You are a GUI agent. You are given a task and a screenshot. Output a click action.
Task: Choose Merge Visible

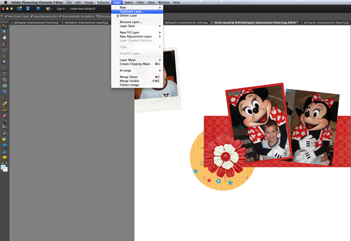click(x=137, y=81)
